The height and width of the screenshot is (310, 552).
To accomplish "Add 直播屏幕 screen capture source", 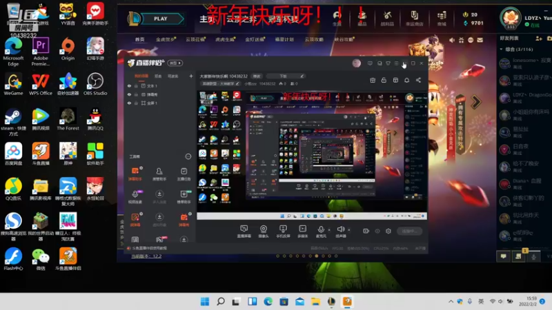I will (244, 231).
